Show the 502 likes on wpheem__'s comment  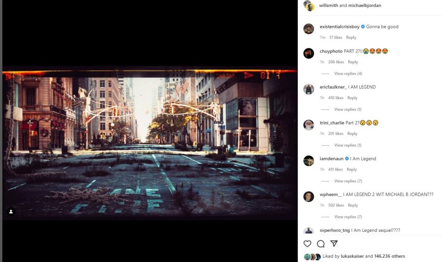[336, 205]
